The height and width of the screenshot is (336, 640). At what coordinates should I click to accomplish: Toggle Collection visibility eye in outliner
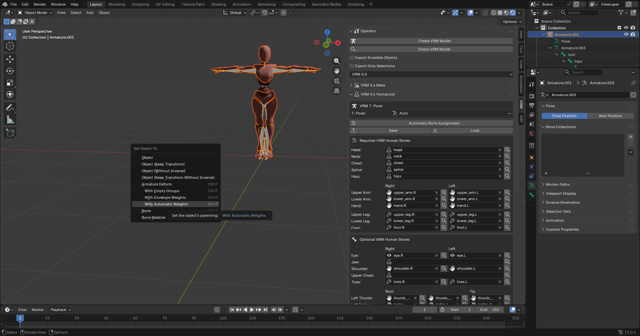[626, 28]
